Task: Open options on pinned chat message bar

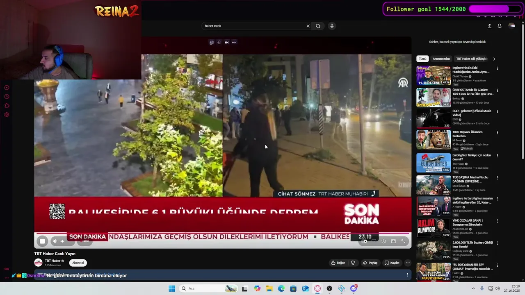Action: (x=407, y=275)
